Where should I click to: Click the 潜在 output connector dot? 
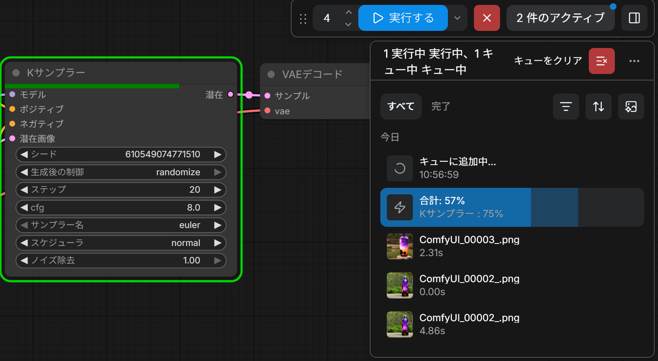tap(230, 94)
